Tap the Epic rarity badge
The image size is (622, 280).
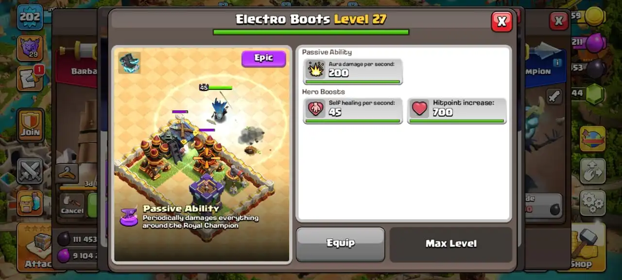[x=264, y=58]
